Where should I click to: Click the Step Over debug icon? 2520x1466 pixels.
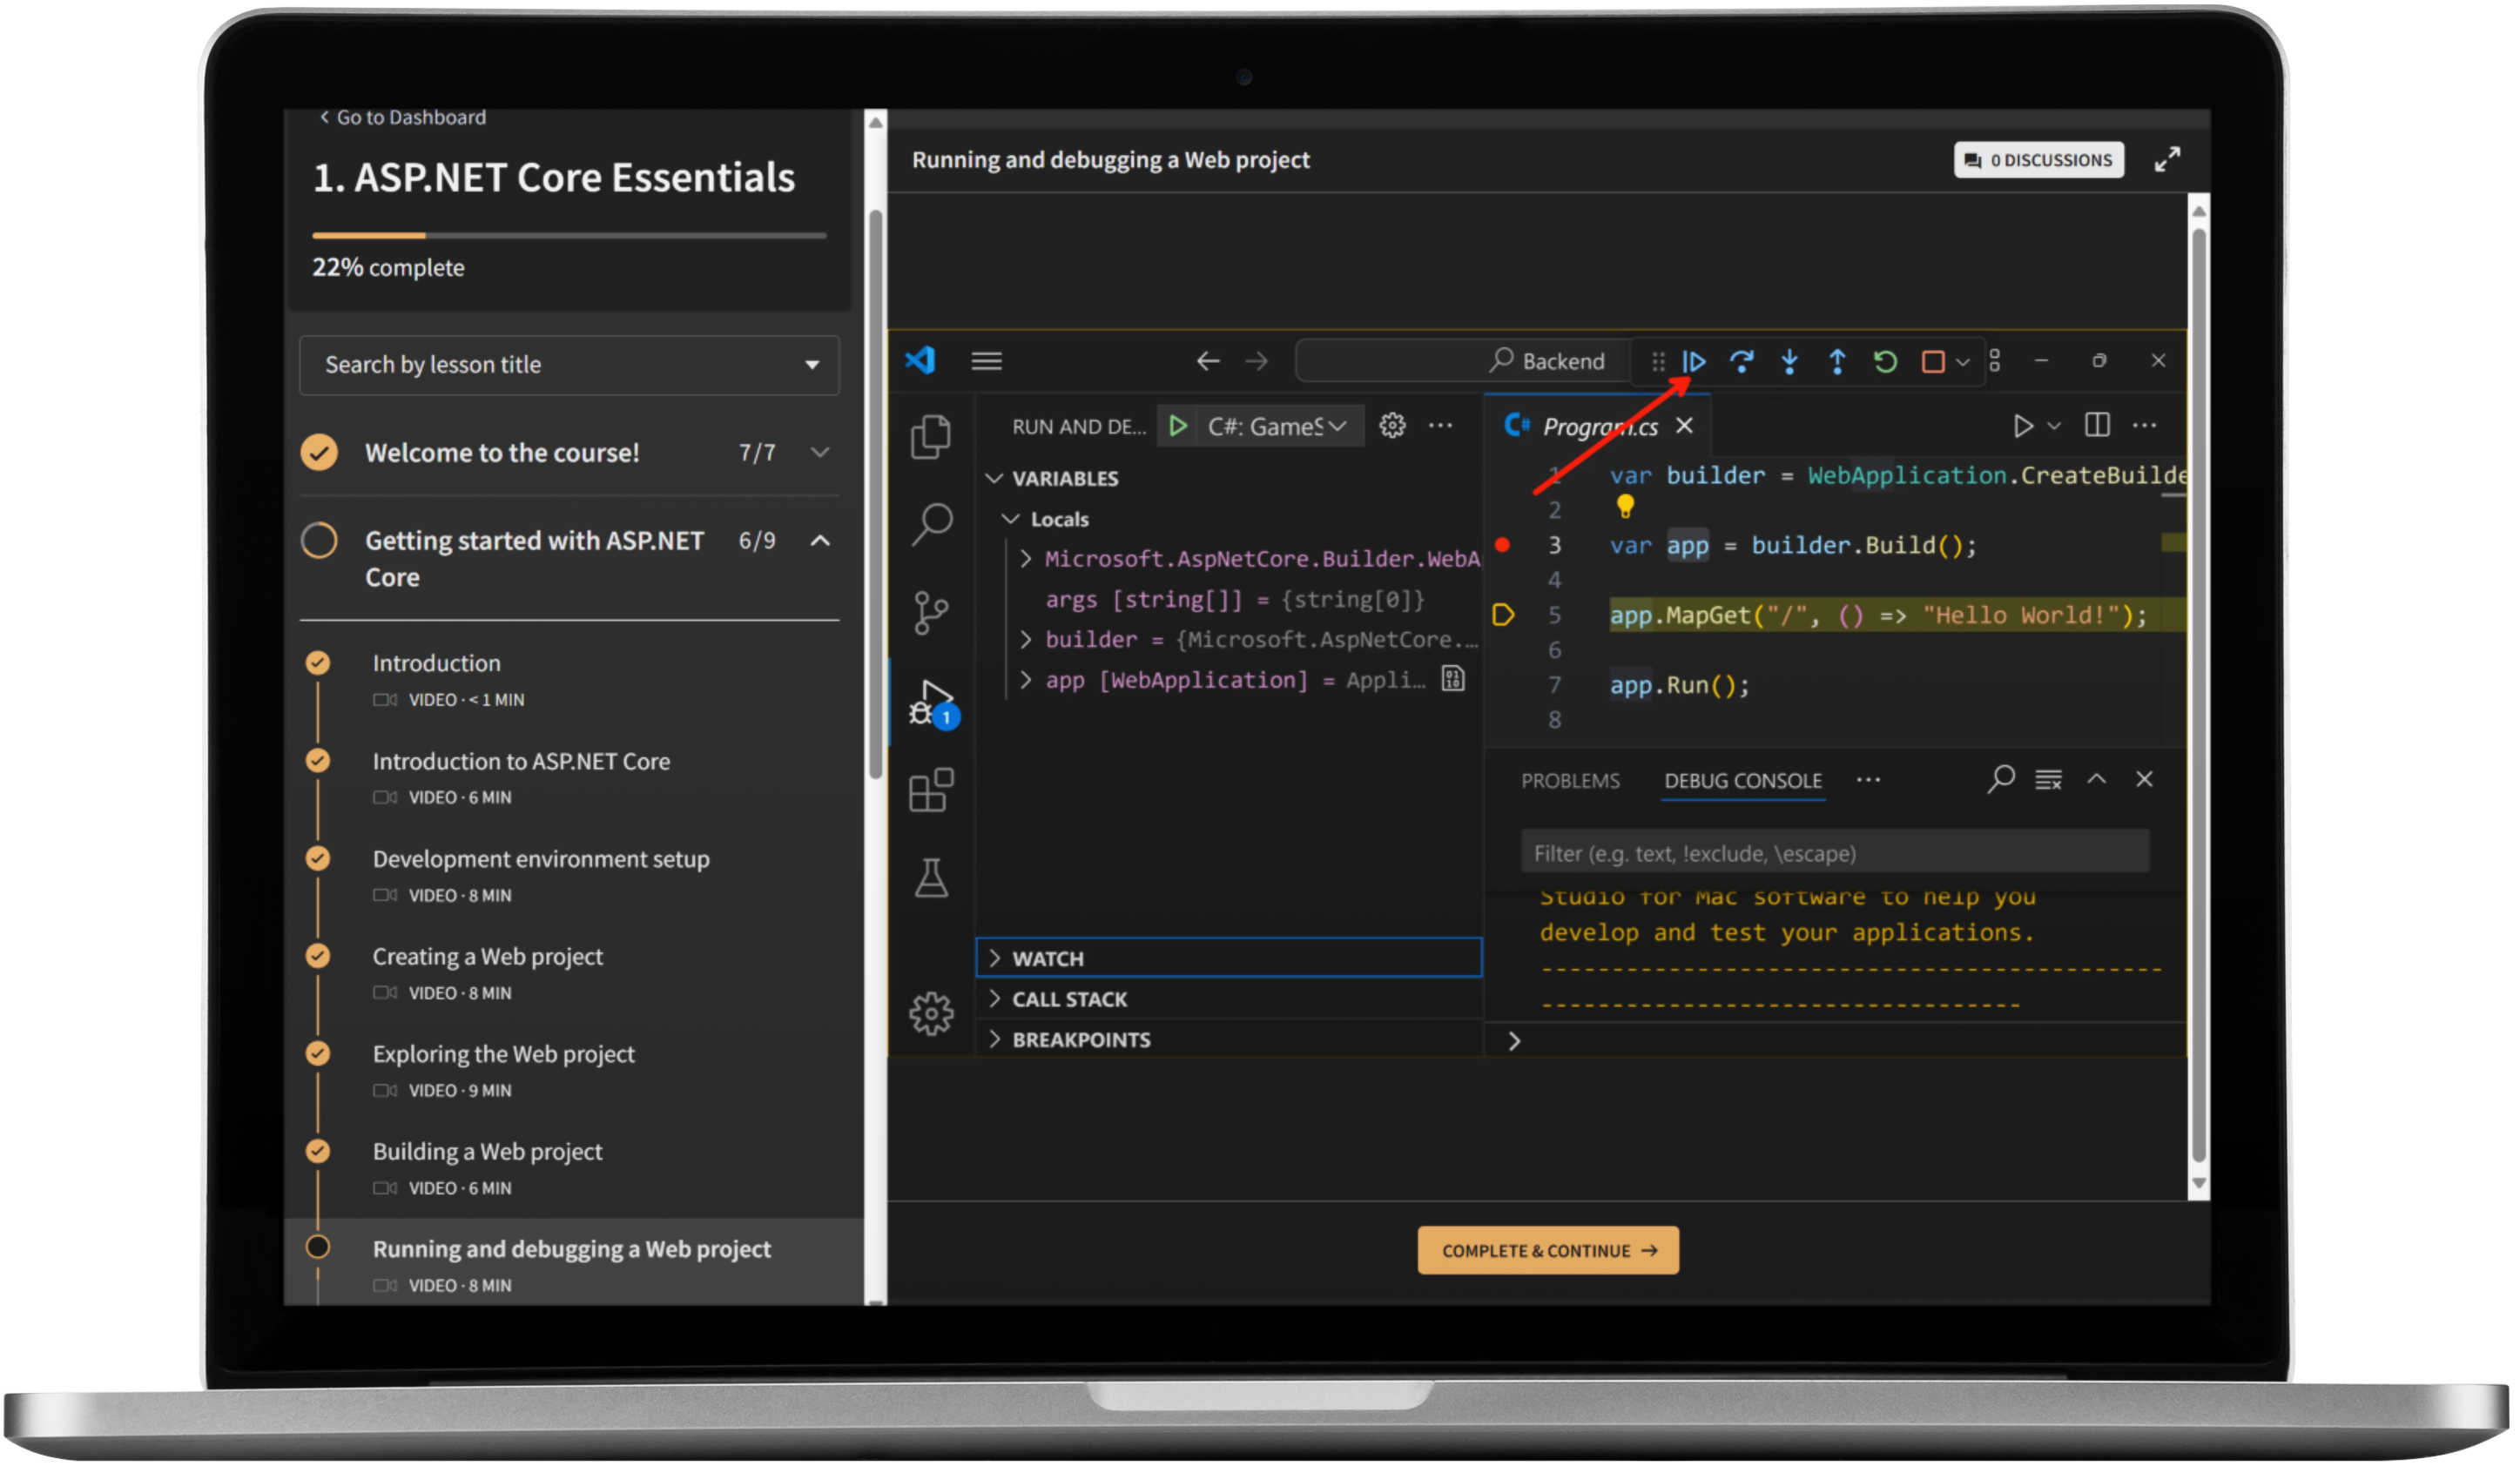pyautogui.click(x=1742, y=362)
